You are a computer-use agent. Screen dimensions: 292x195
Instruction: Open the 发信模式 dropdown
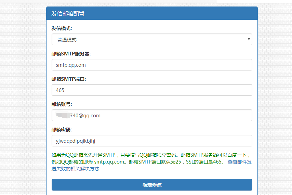click(152, 39)
